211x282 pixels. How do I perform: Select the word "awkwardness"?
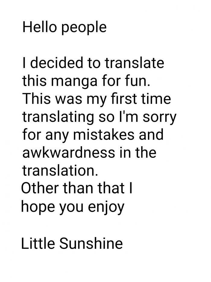point(68,153)
